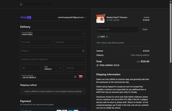
Task: Click the JOSH discount tag icon
Action: pos(99,37)
